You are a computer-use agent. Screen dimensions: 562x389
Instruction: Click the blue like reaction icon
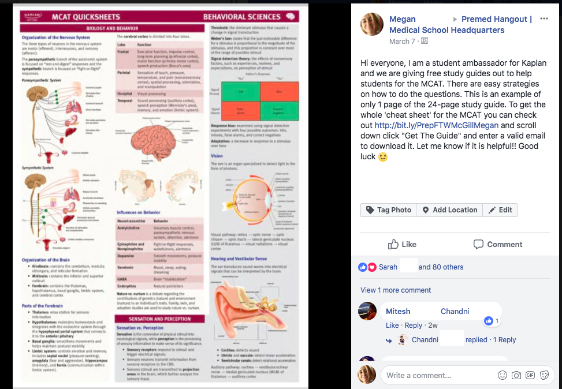(x=363, y=267)
